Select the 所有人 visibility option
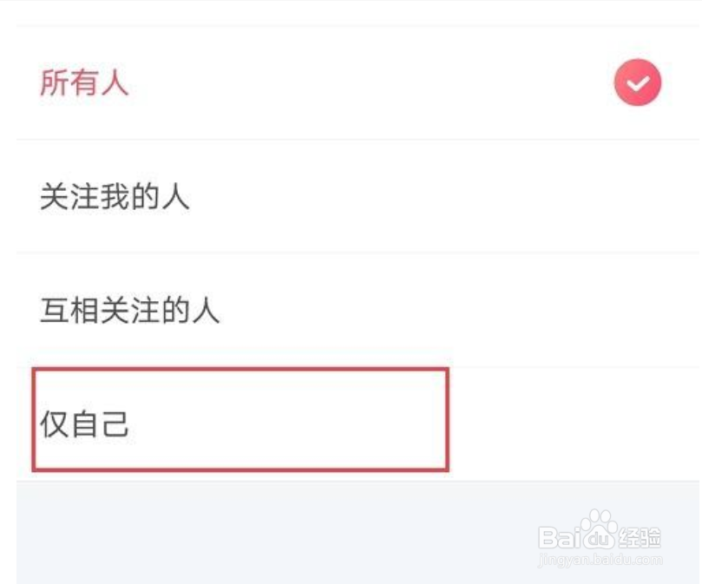The width and height of the screenshot is (702, 584). tap(358, 82)
